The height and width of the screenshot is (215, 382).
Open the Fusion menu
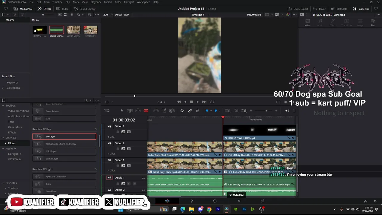(108, 2)
